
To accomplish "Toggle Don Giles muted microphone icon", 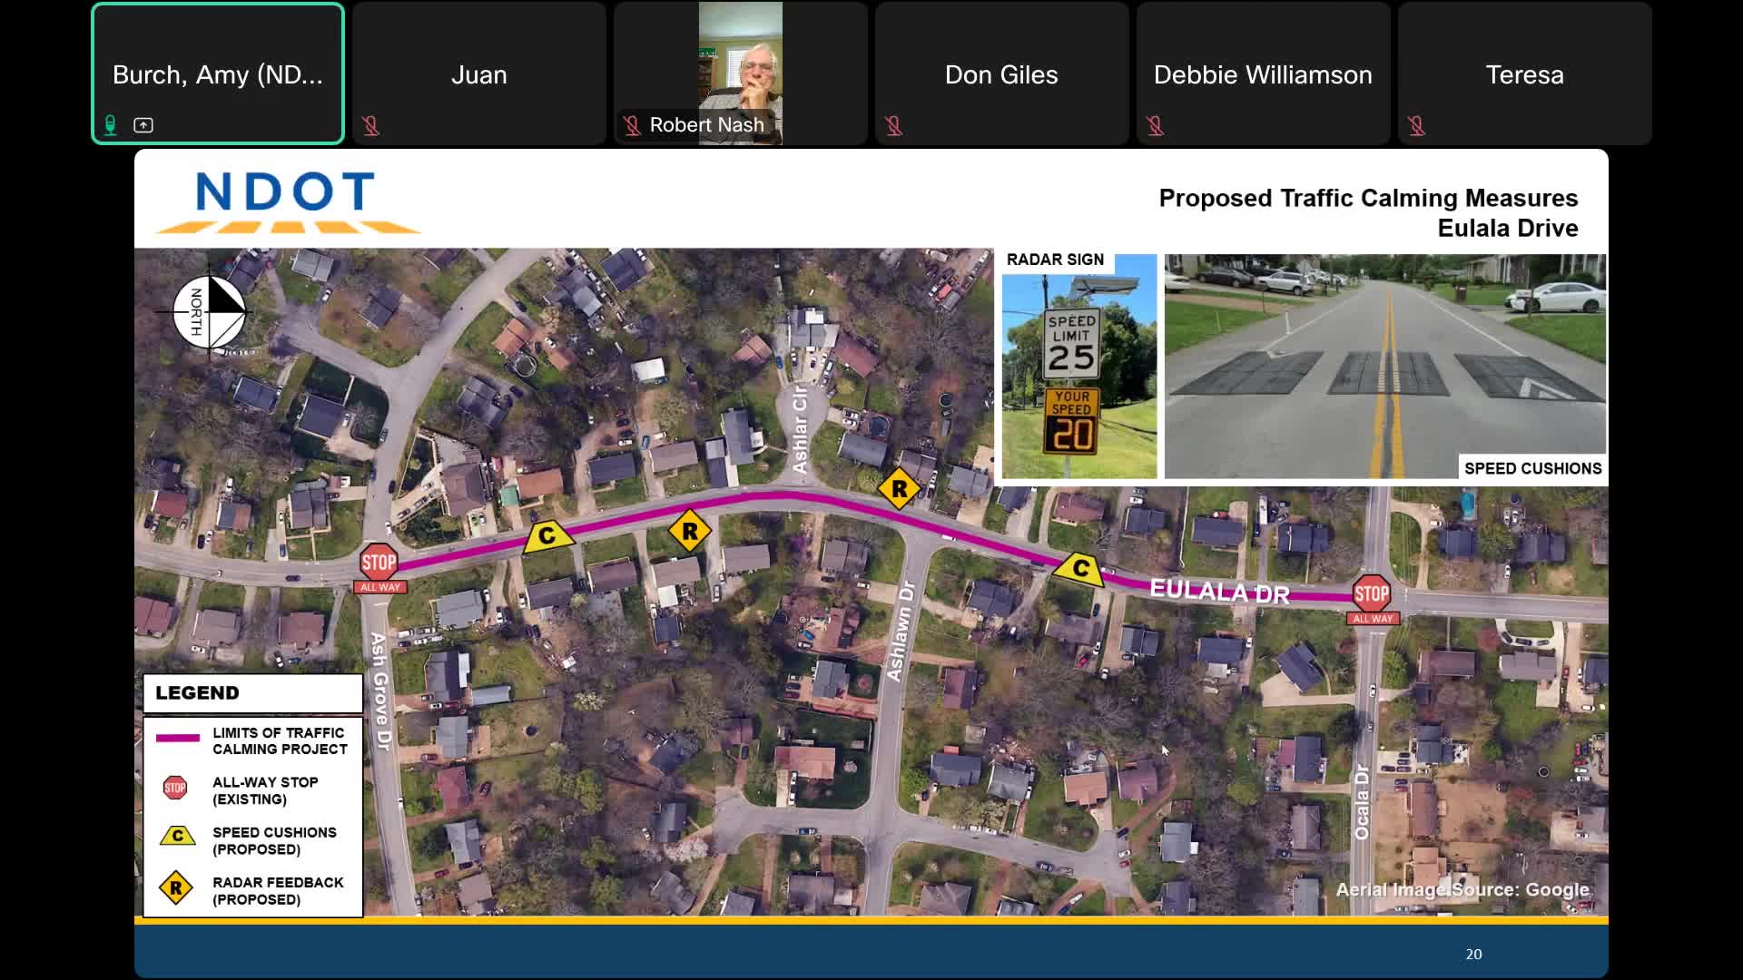I will click(x=894, y=125).
